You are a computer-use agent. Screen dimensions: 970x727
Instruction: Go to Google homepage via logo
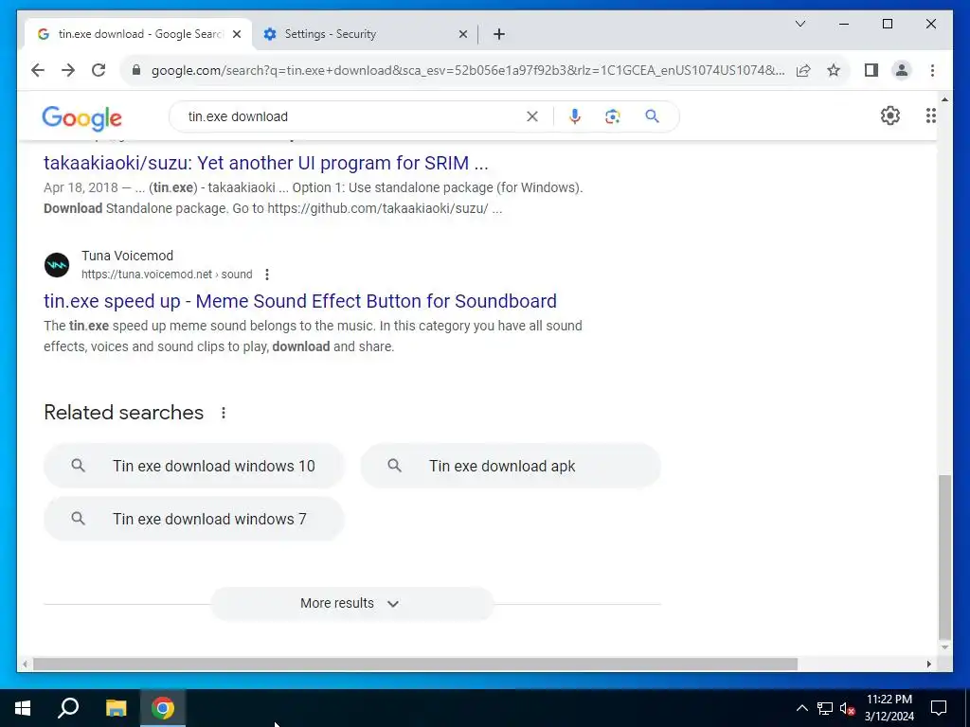[x=81, y=117]
